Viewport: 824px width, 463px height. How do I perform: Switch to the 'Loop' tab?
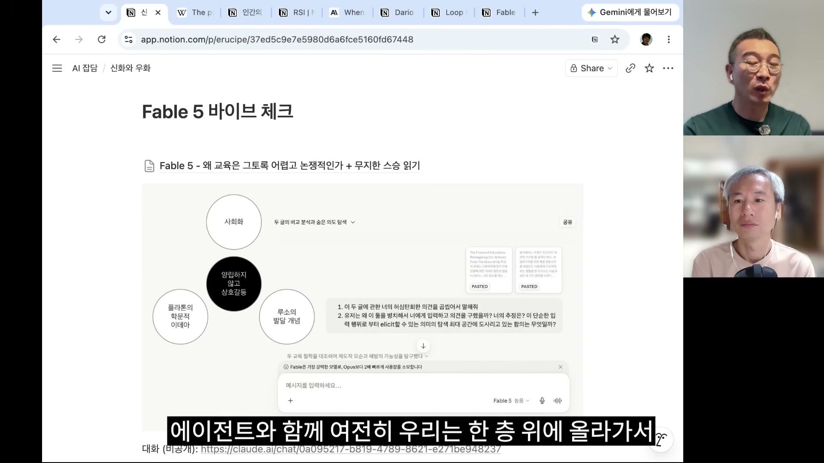pyautogui.click(x=449, y=12)
